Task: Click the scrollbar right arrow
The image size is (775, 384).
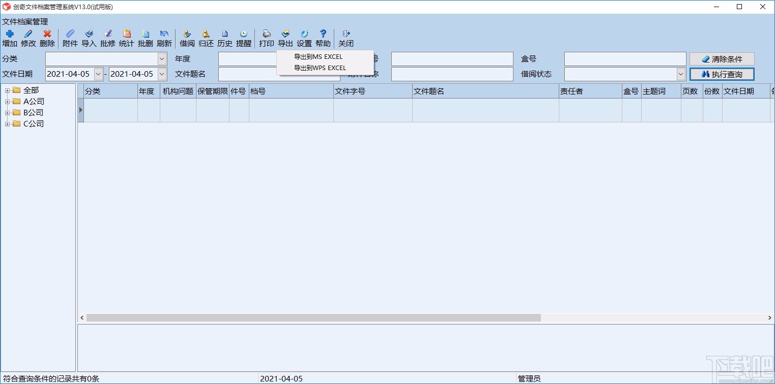Action: coord(770,318)
